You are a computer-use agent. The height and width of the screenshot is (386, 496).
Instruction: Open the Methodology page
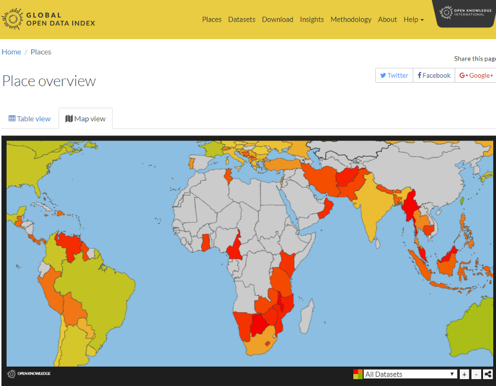pos(351,19)
